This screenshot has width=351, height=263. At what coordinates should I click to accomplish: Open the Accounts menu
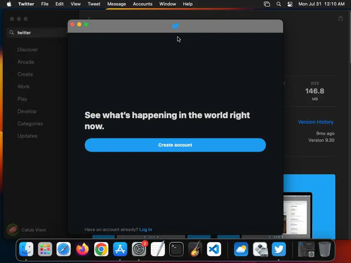(x=143, y=4)
